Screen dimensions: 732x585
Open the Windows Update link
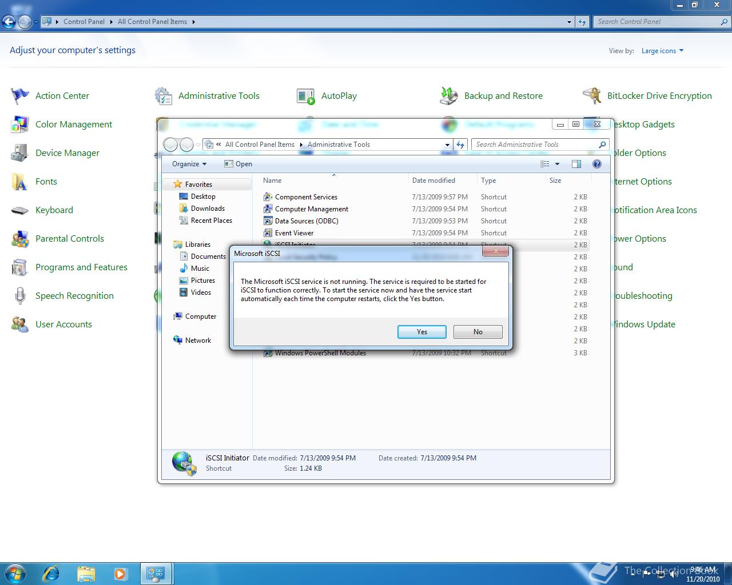pyautogui.click(x=645, y=324)
